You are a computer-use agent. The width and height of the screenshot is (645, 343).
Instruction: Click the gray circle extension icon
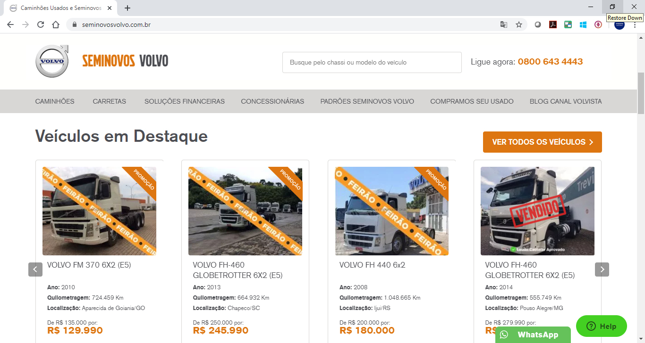tap(538, 24)
